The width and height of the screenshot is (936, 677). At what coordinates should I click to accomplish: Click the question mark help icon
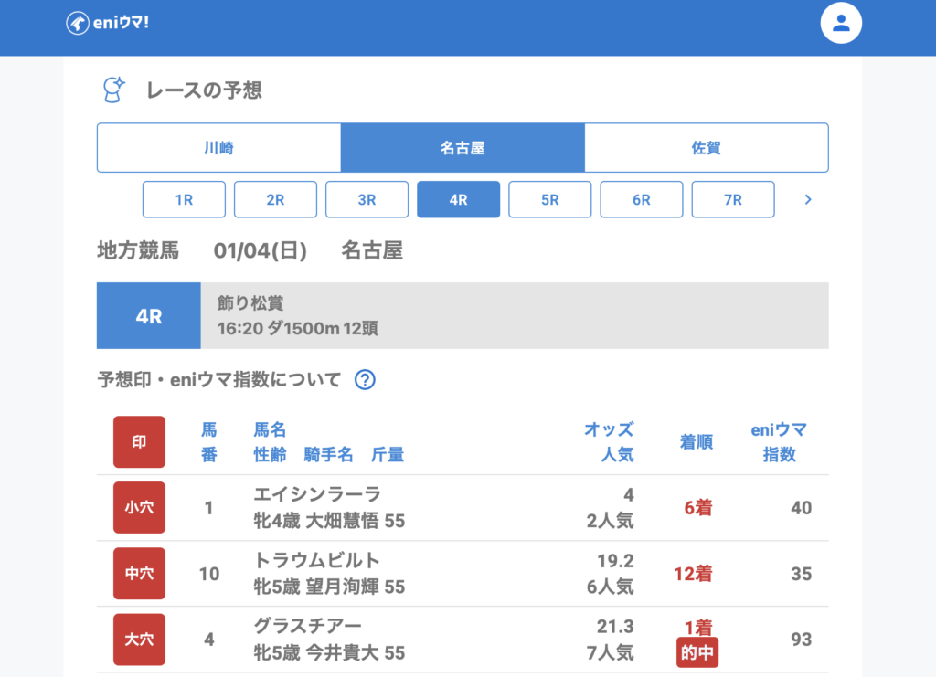(x=365, y=380)
